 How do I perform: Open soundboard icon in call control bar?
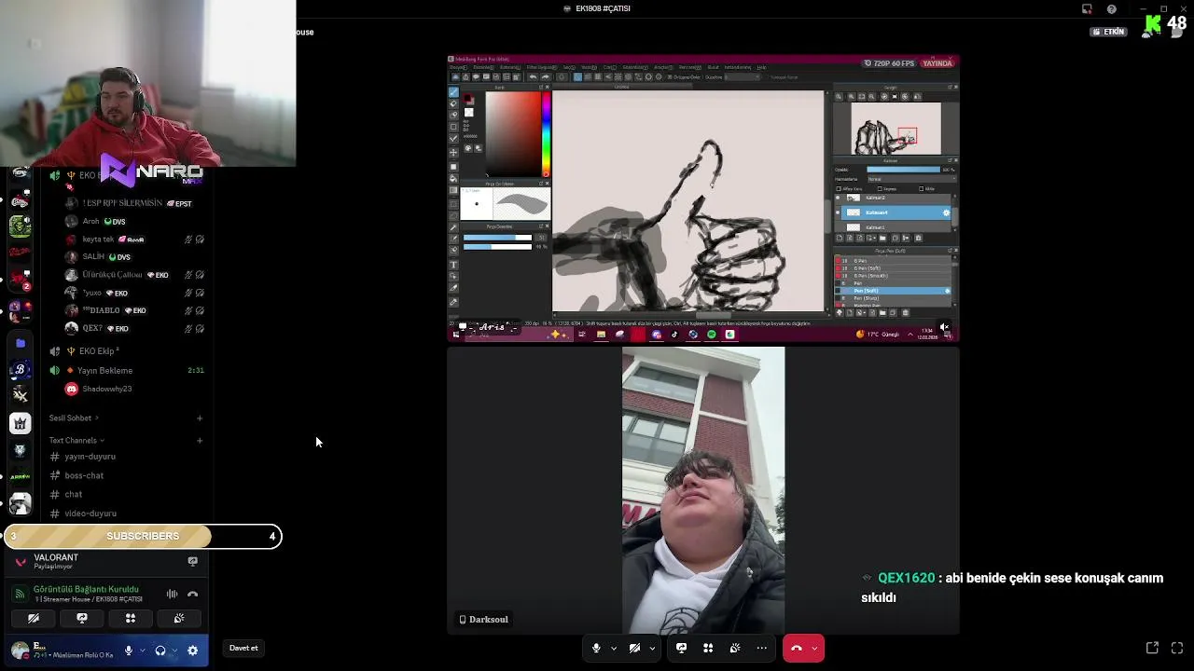[735, 648]
